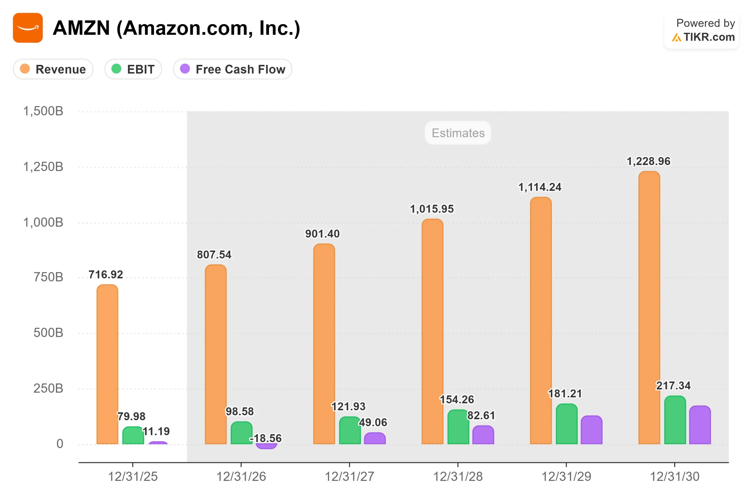Toggle the Revenue legend series
The image size is (752, 501).
click(53, 69)
